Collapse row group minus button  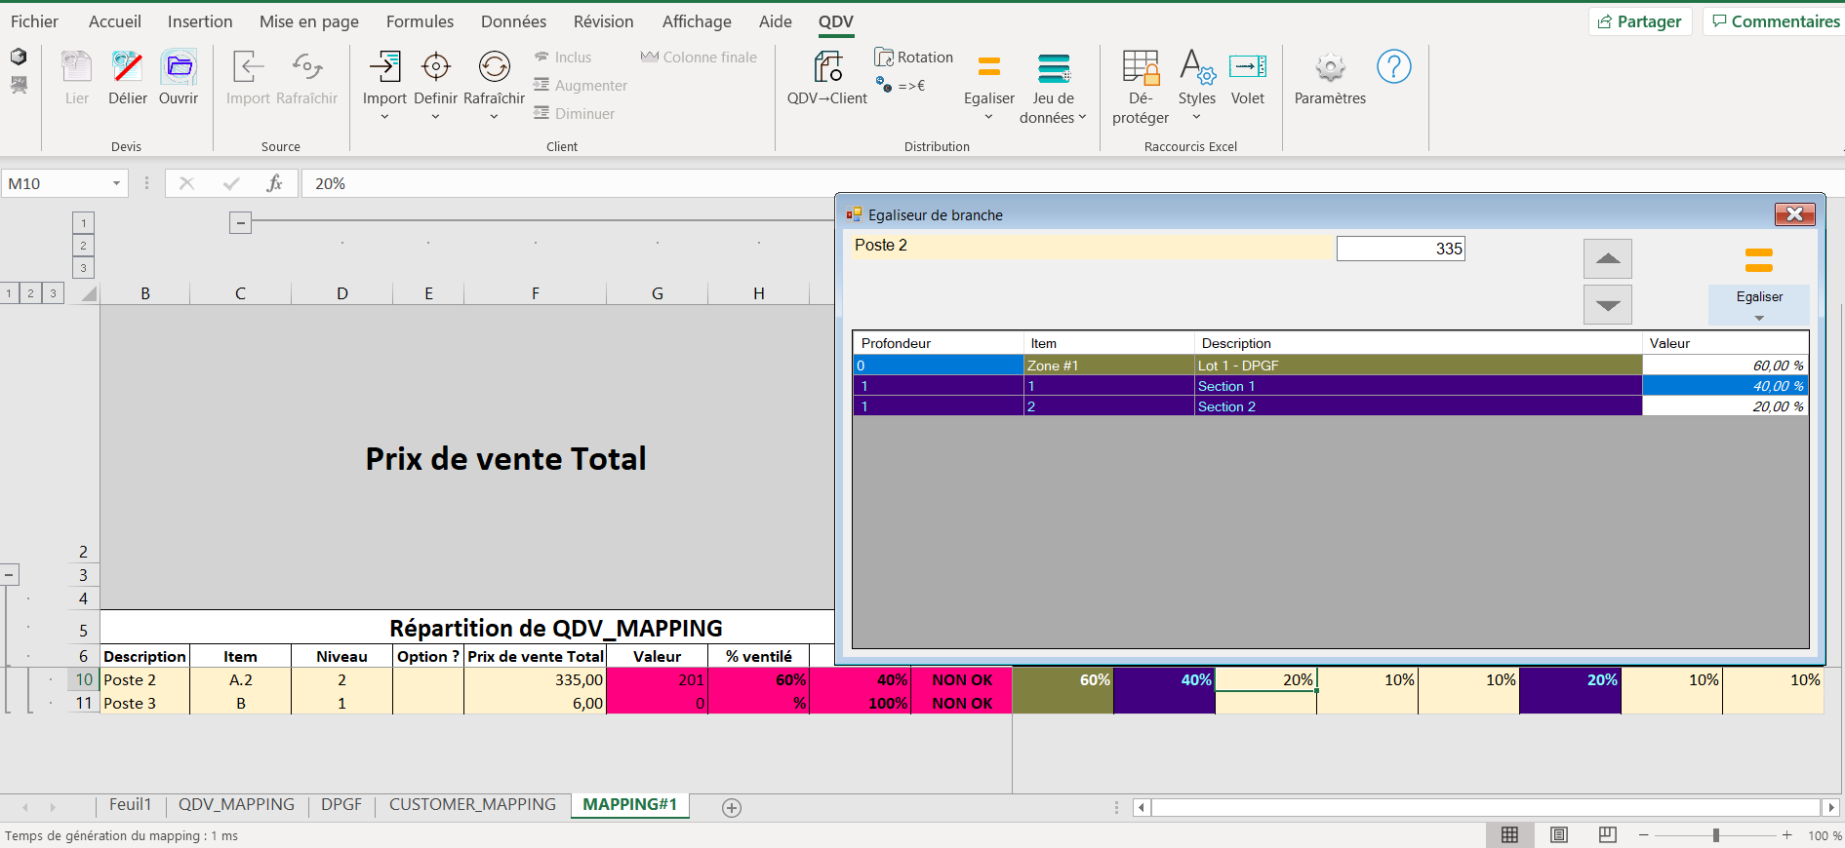pos(9,575)
